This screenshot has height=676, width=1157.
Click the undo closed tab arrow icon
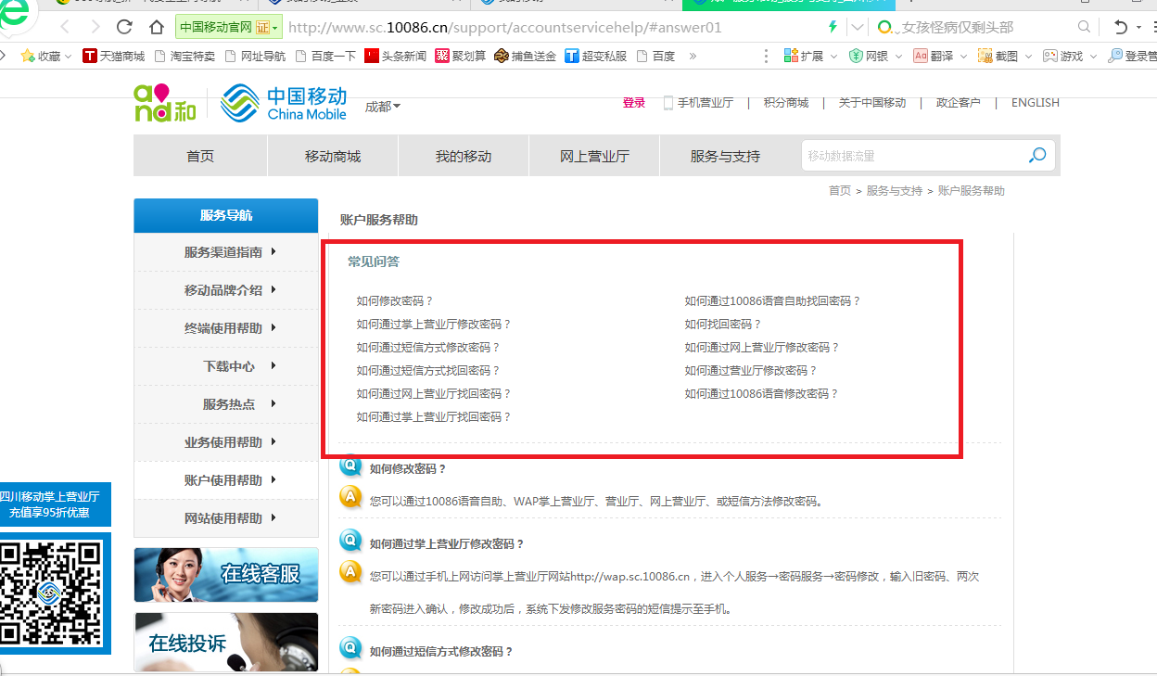point(1122,27)
